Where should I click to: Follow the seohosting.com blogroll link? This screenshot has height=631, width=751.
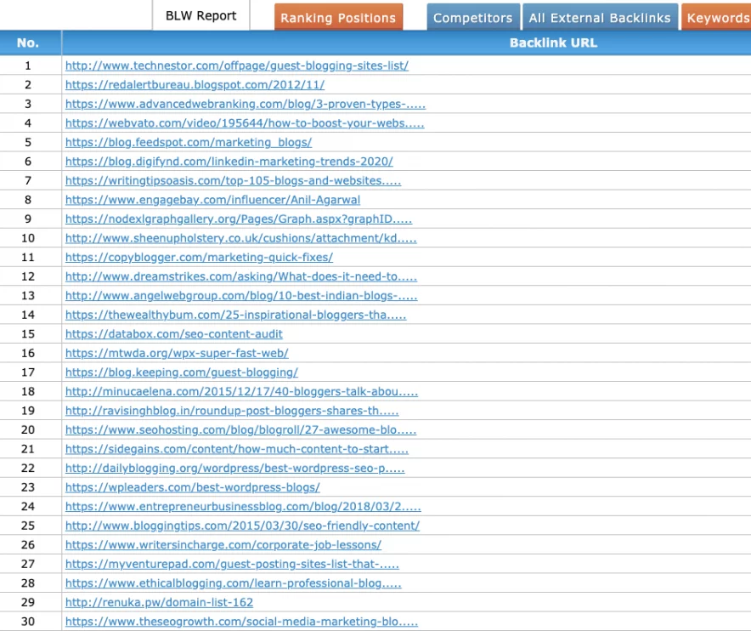click(x=240, y=430)
